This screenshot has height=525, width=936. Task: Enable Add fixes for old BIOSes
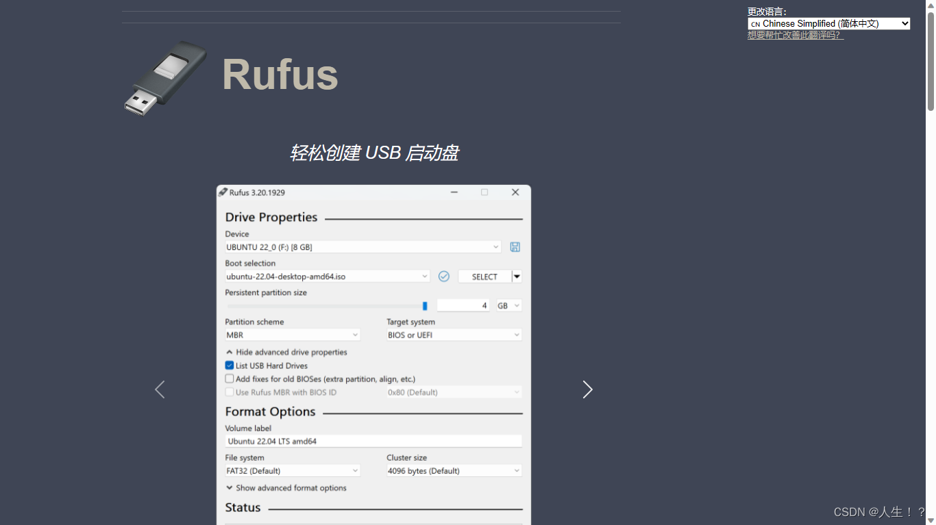pyautogui.click(x=230, y=379)
